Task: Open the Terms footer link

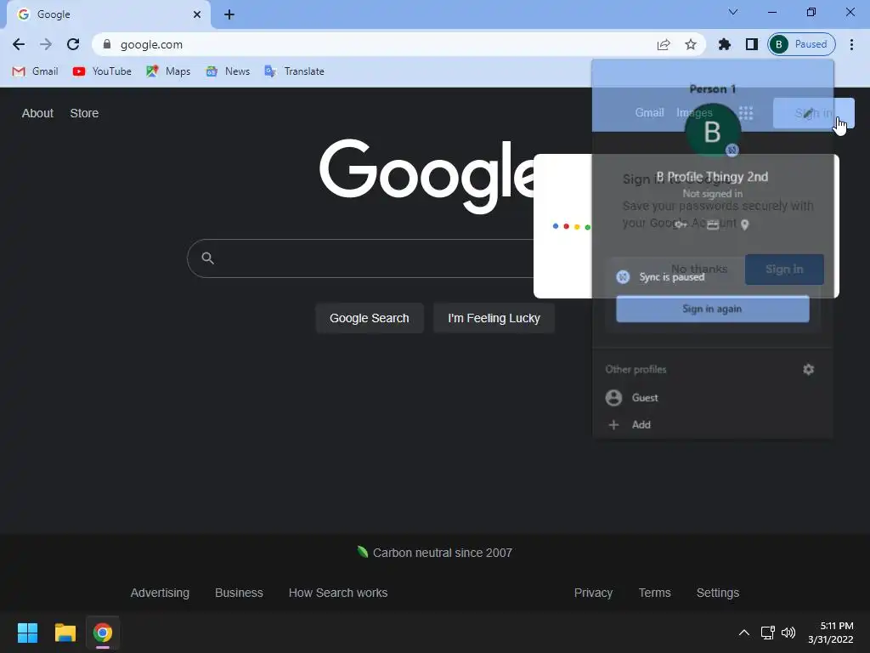Action: tap(655, 593)
